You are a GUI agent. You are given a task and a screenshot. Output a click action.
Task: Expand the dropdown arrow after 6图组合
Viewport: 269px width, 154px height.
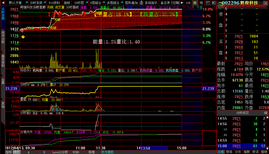click(104, 3)
